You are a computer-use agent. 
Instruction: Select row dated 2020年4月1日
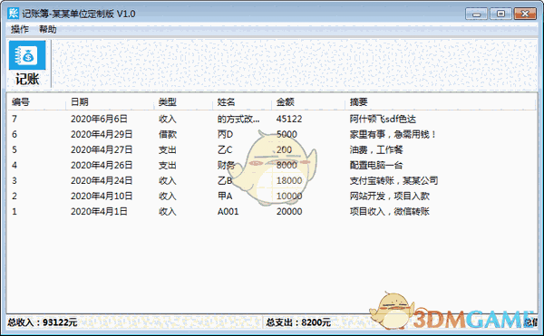[272, 211]
